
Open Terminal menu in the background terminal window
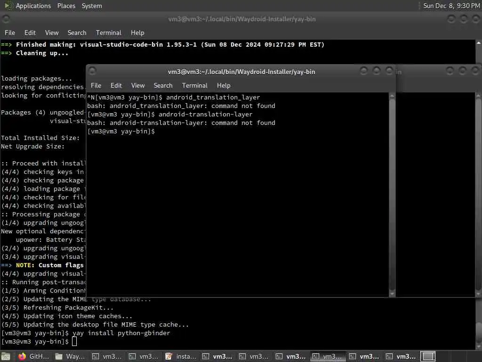tap(109, 33)
